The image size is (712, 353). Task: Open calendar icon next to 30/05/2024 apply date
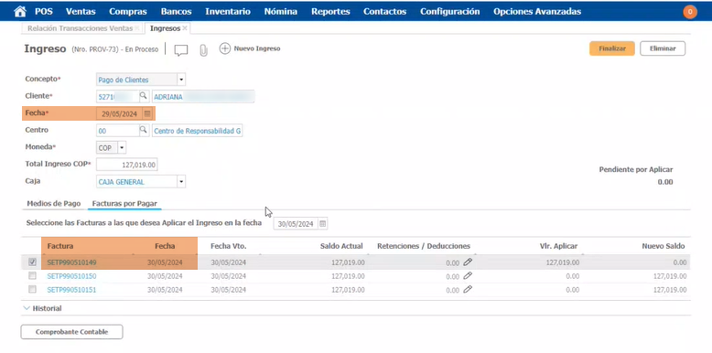[x=322, y=224]
